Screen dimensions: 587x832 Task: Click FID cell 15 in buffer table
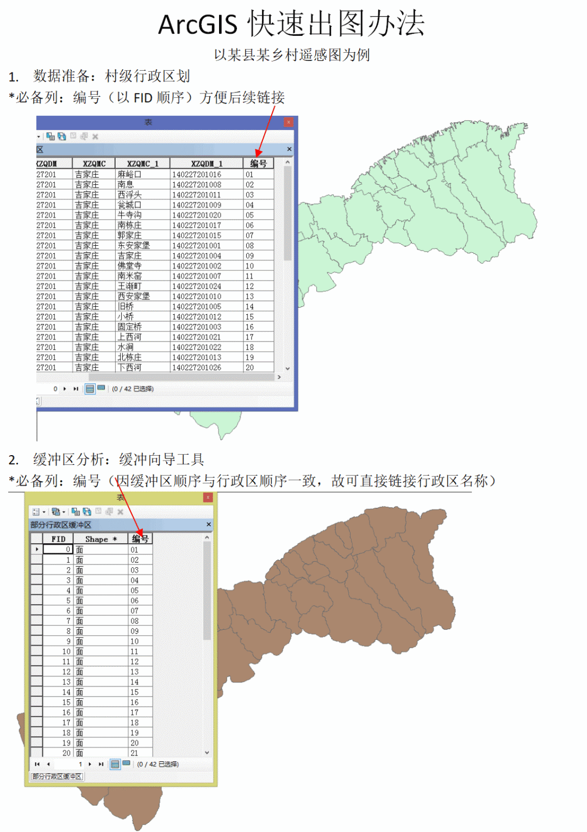tap(58, 702)
